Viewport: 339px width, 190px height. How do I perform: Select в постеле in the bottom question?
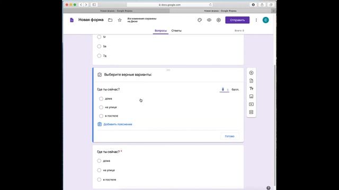pos(99,179)
